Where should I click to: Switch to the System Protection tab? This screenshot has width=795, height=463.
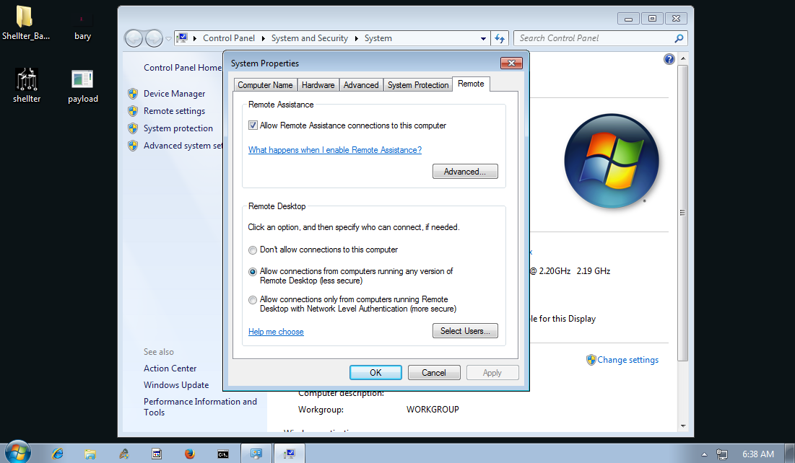click(x=418, y=85)
